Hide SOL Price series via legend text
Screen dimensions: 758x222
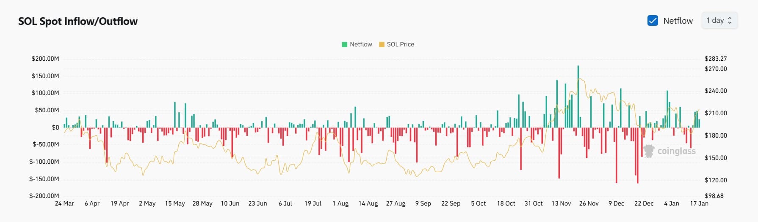[400, 44]
